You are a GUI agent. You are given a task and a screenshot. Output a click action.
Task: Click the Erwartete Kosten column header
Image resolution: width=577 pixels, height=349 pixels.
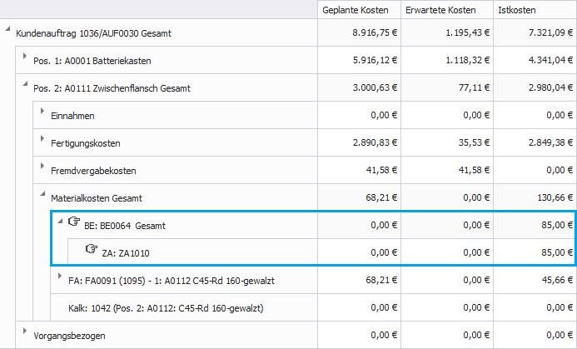pyautogui.click(x=441, y=10)
